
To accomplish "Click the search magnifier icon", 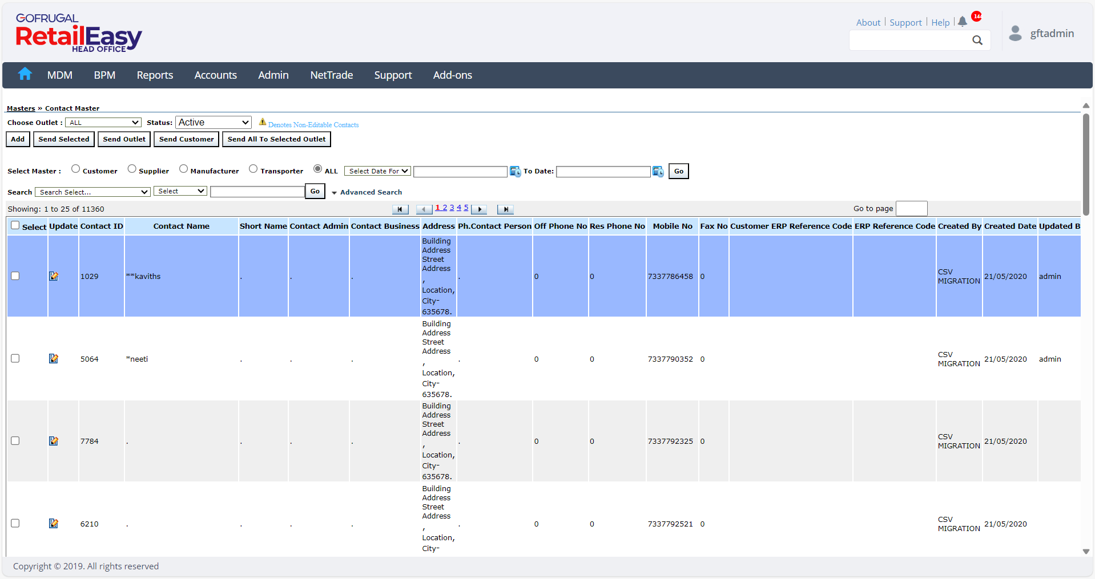I will pyautogui.click(x=977, y=41).
